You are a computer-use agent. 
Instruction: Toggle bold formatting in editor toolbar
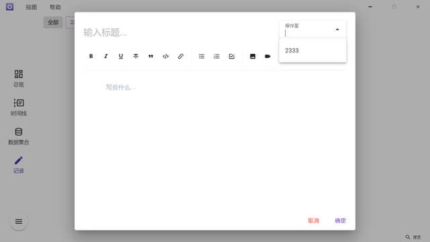91,56
